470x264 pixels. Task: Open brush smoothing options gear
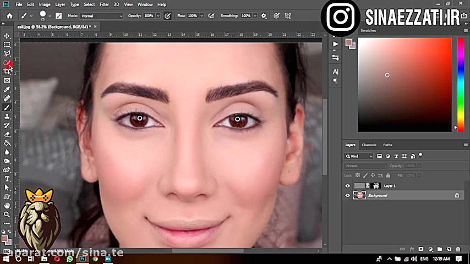264,16
